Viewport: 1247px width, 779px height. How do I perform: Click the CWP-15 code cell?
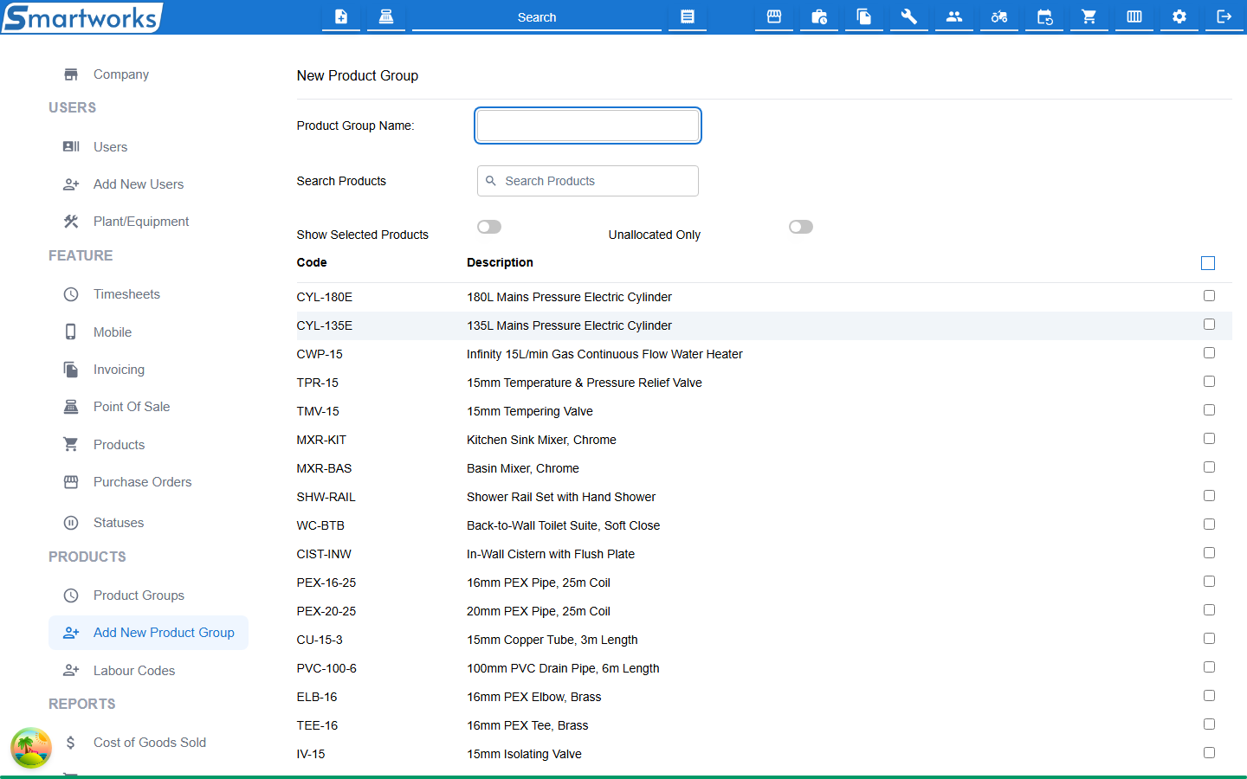pyautogui.click(x=320, y=354)
